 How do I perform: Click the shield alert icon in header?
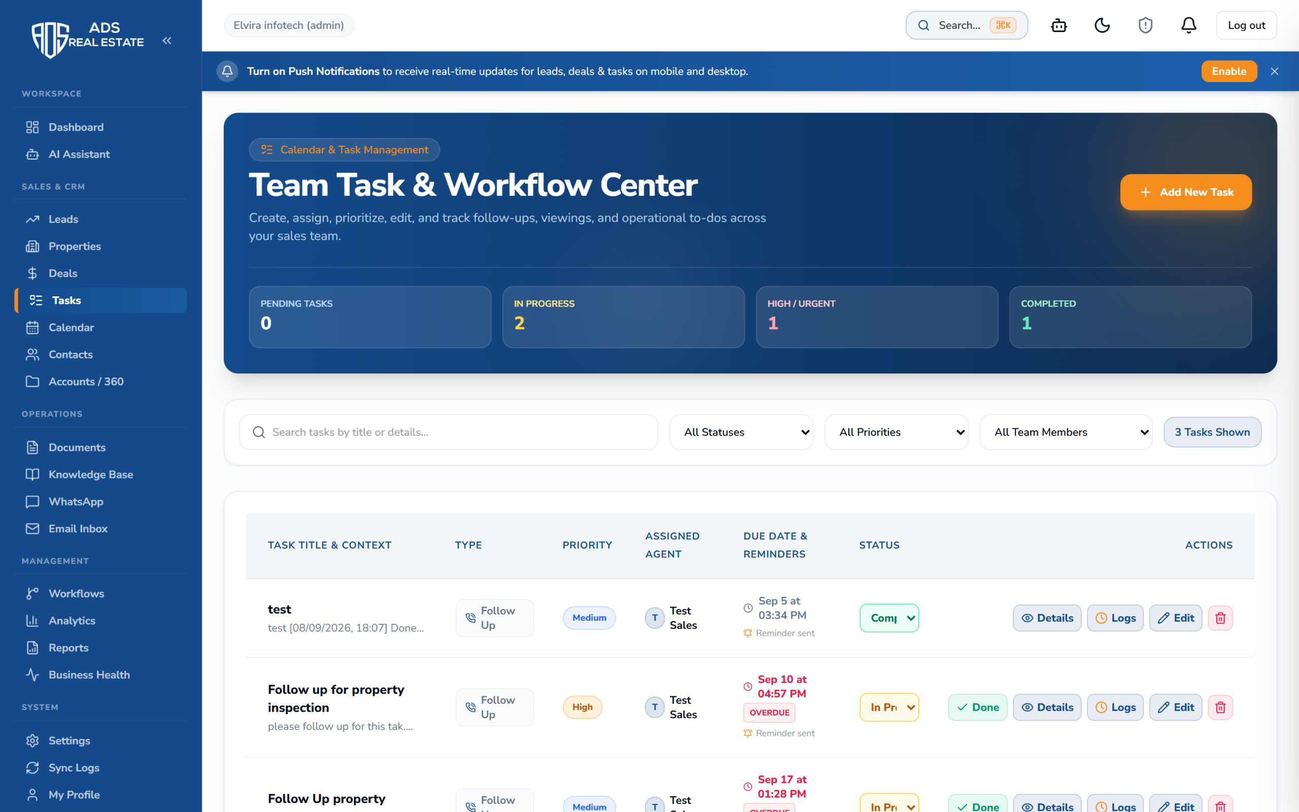click(1145, 25)
